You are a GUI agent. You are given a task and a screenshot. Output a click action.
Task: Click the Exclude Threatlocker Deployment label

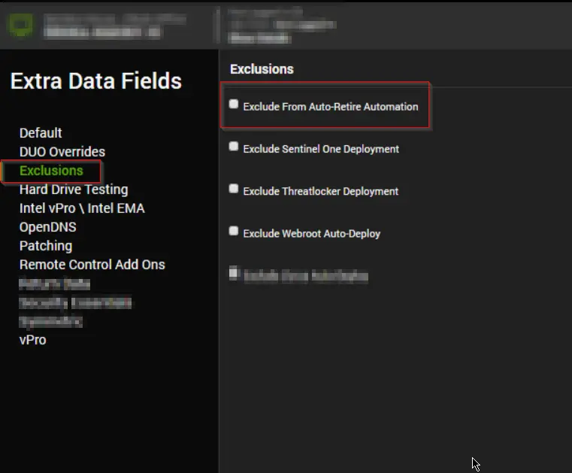point(321,192)
